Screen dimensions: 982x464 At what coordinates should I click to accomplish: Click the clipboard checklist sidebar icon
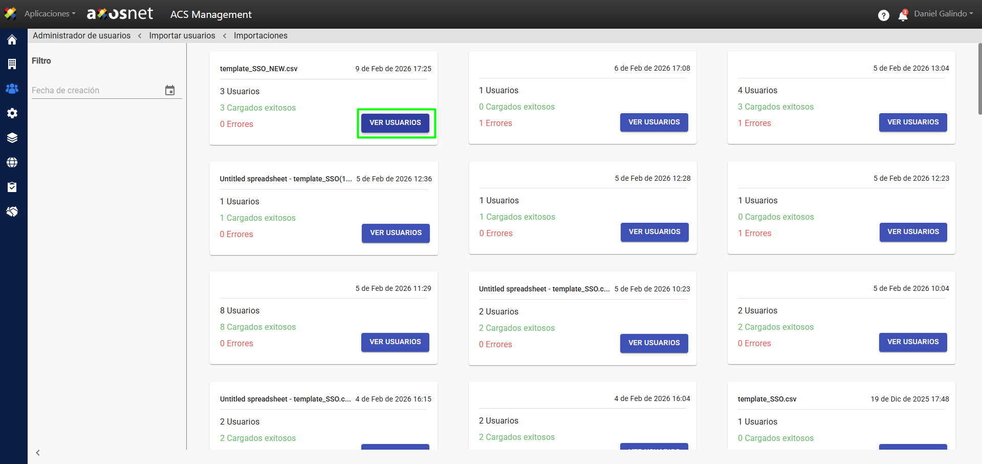(x=12, y=187)
